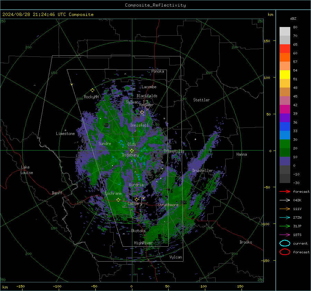Screen dimensions: 311x291
Task: Select the Limestone label
Action: point(65,134)
